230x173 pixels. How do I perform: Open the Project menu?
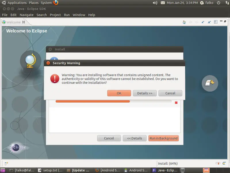pos(55,15)
